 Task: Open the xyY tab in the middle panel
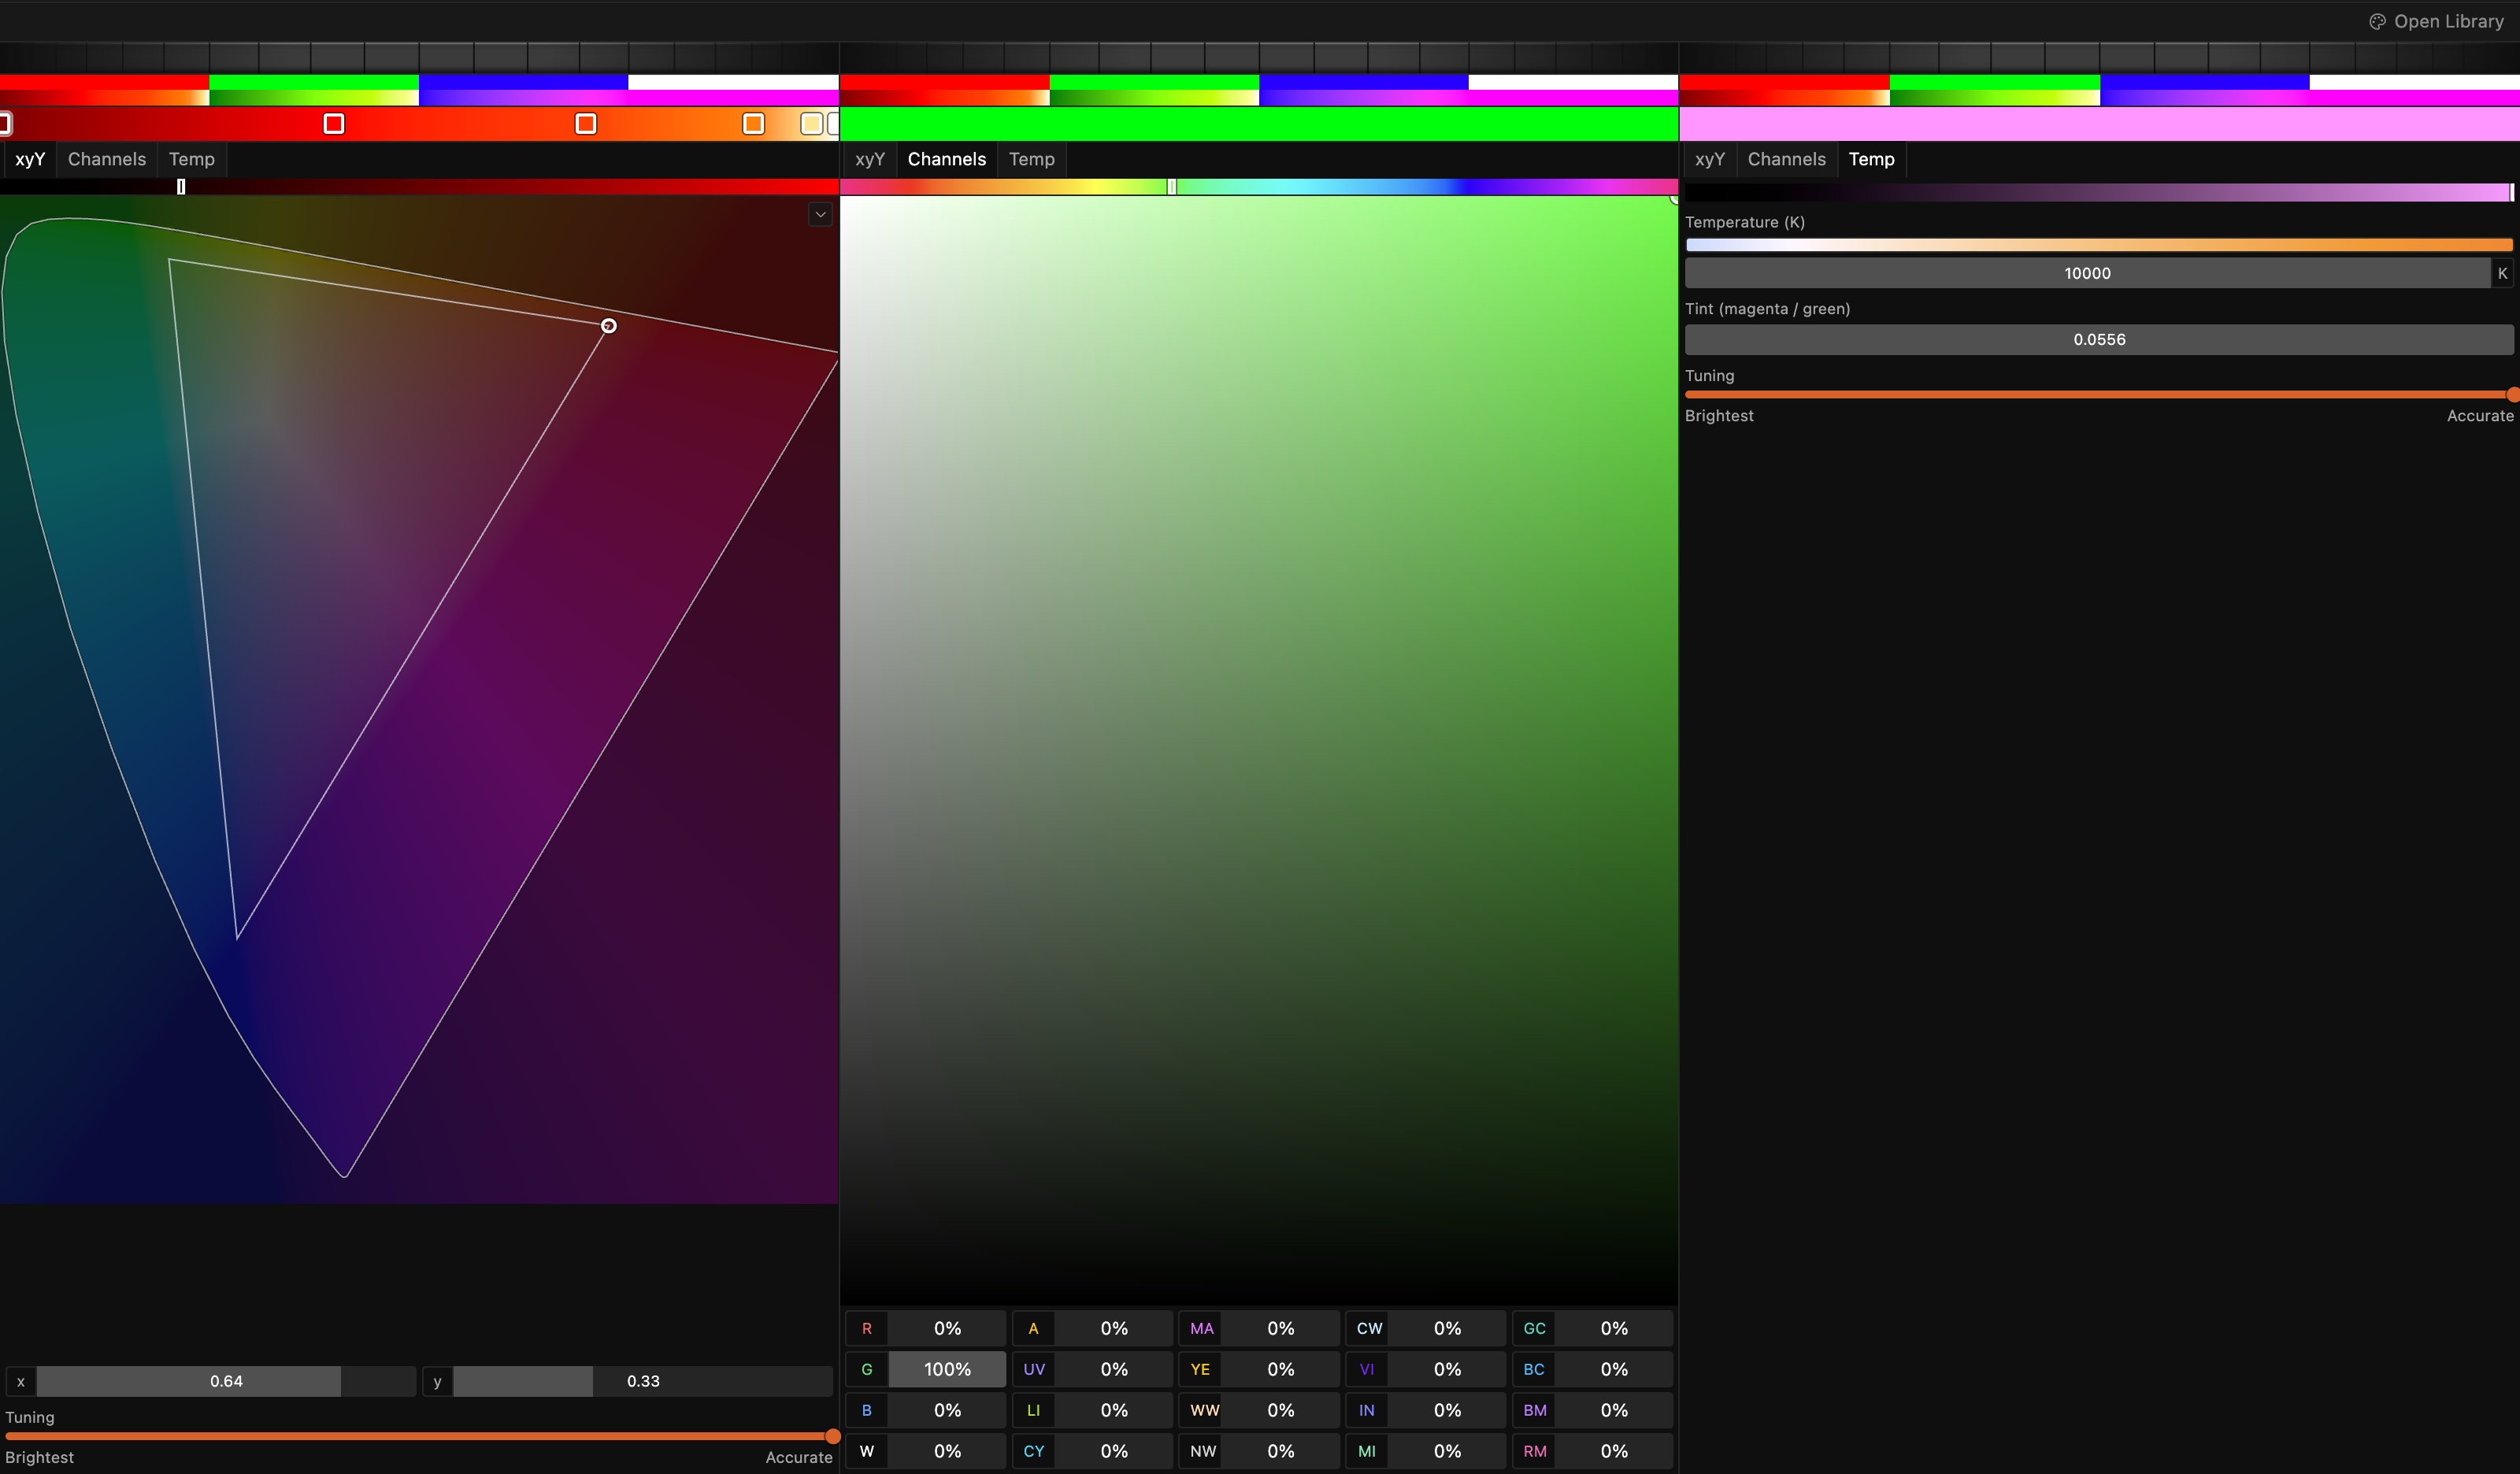(870, 159)
